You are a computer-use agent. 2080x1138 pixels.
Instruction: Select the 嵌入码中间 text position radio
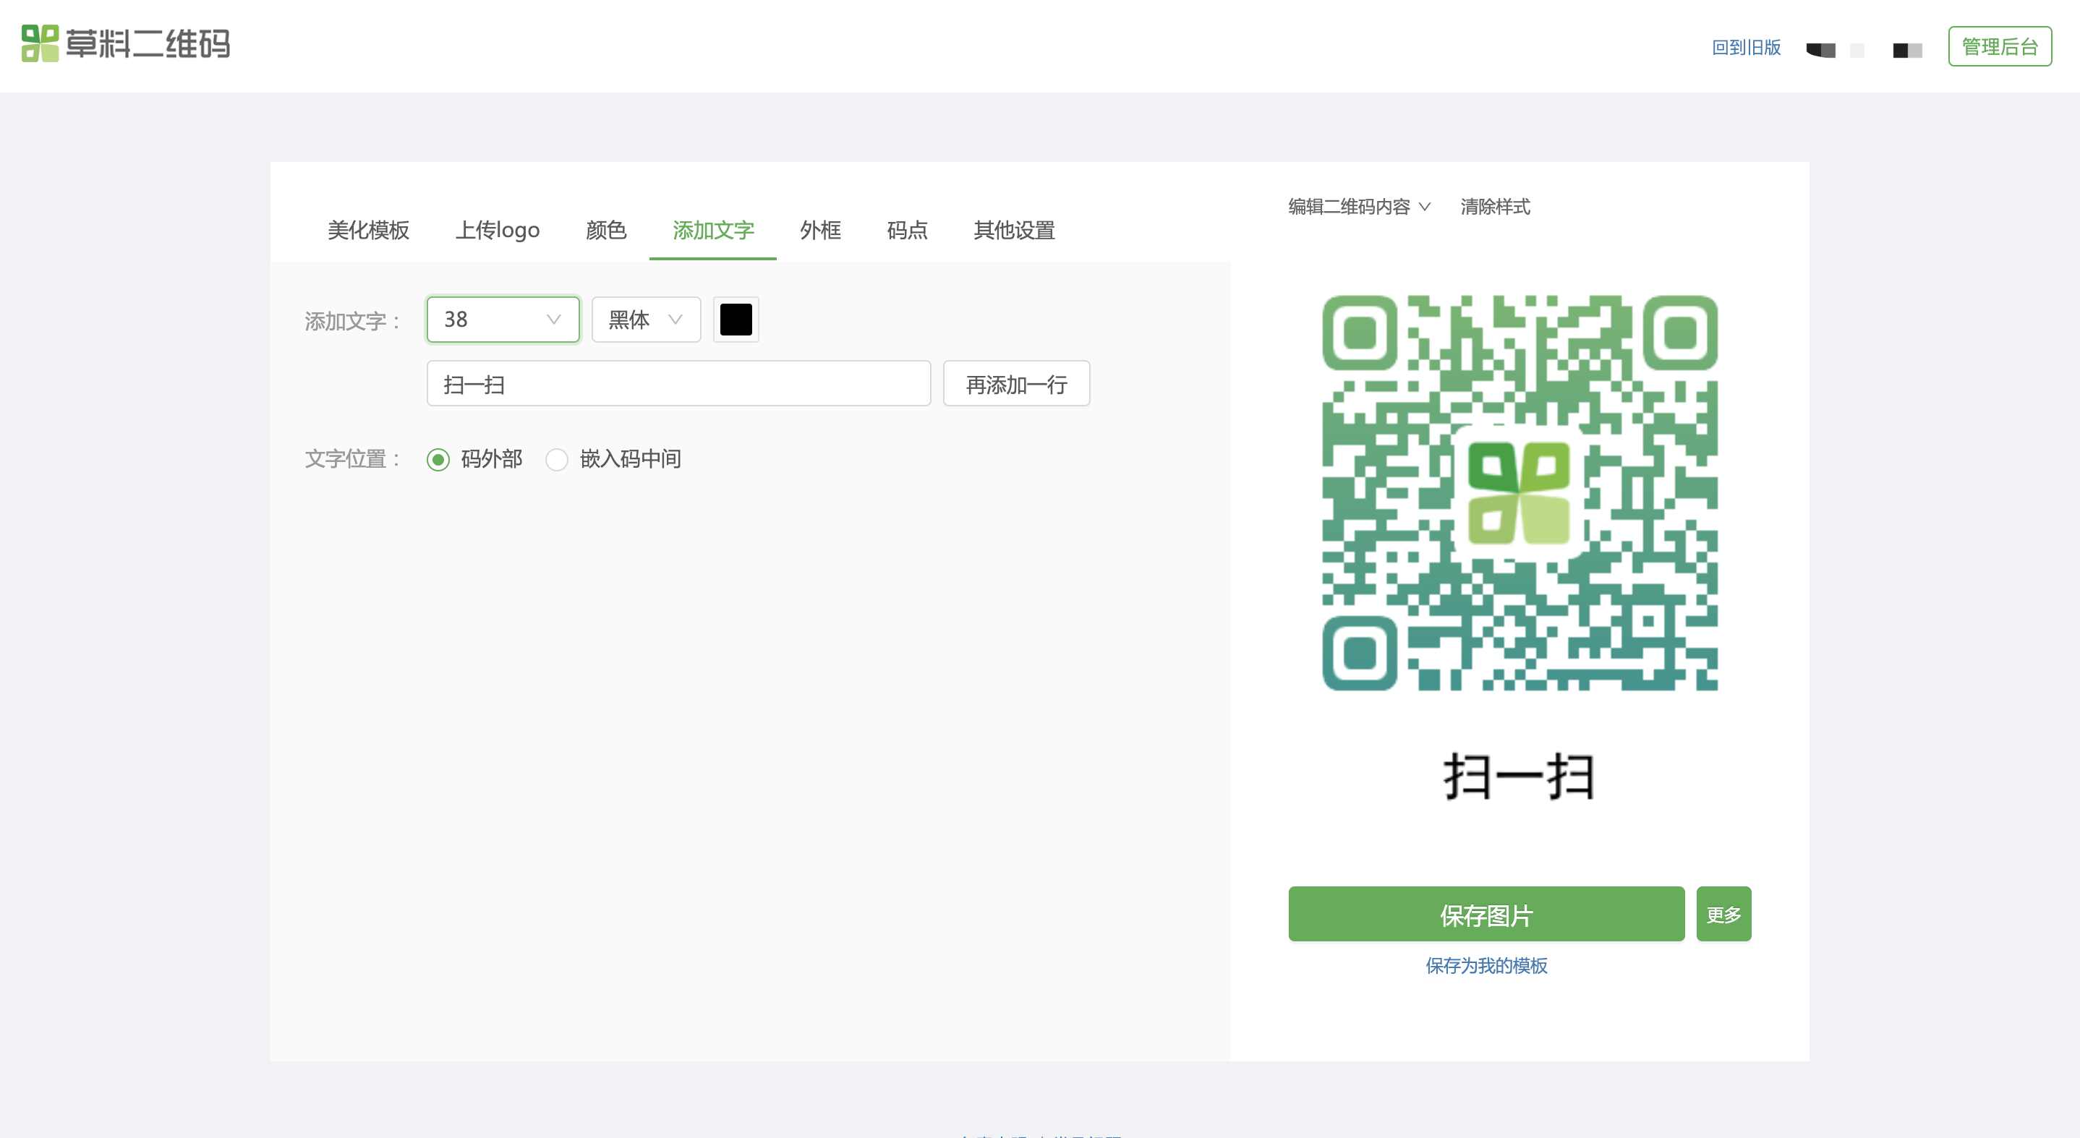(557, 460)
